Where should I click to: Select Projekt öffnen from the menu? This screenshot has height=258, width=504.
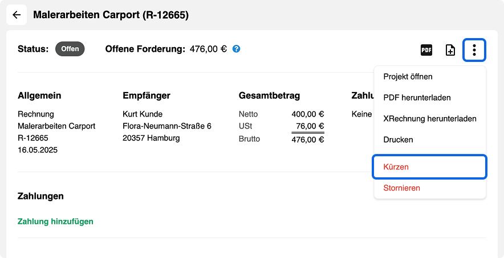click(x=408, y=77)
